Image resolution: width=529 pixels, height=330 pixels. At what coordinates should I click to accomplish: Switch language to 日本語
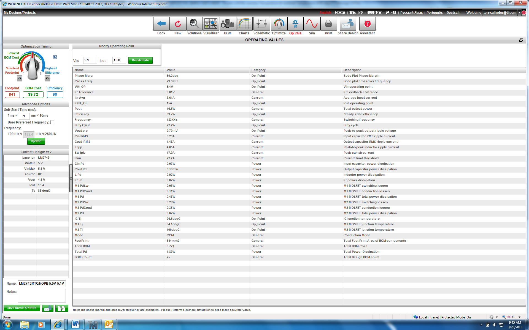point(340,13)
